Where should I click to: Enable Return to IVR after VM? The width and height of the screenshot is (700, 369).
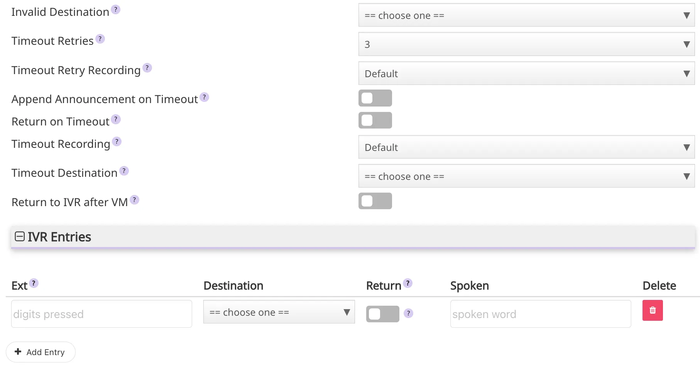tap(375, 201)
